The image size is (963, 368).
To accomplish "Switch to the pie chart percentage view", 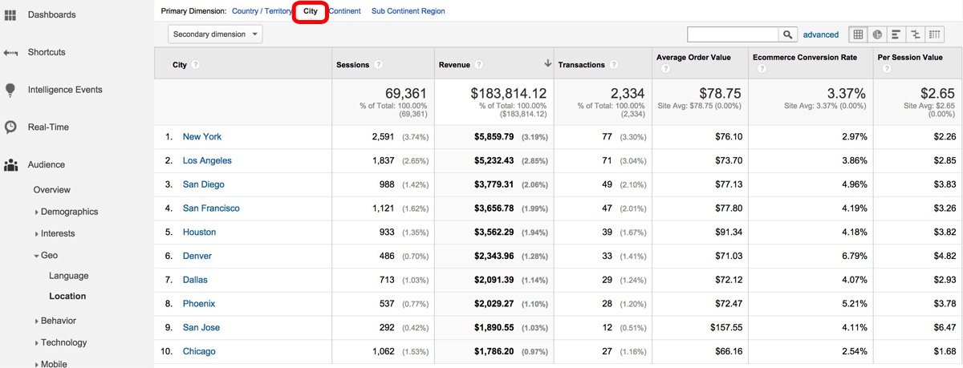I will tap(877, 34).
